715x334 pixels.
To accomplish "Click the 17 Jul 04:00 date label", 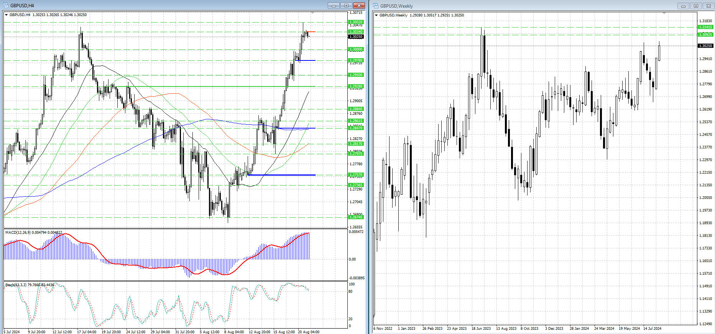I will coord(87,332).
